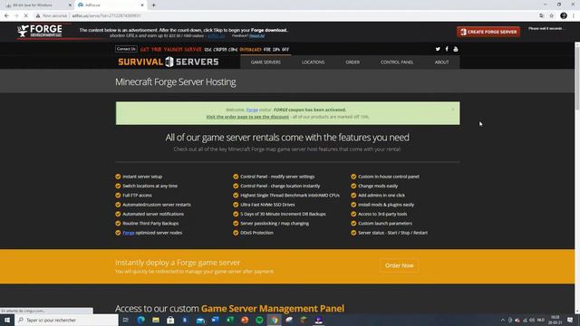The image size is (580, 326).
Task: Click the 'DDoS Protection' feature text
Action: (256, 233)
